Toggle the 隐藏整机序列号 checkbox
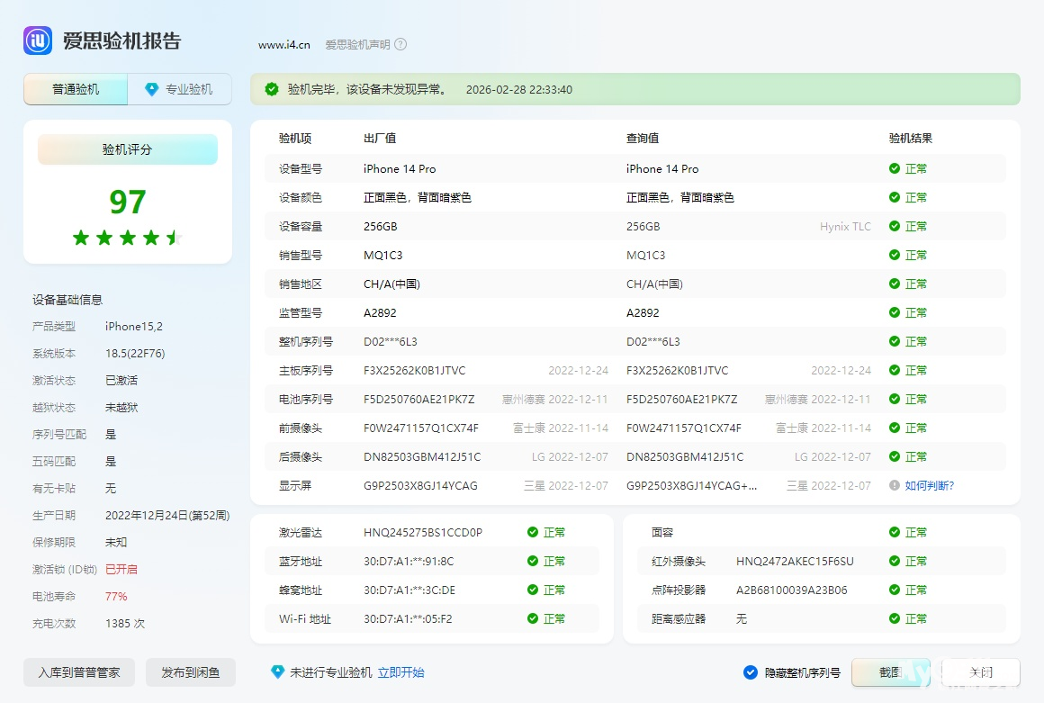Image resolution: width=1044 pixels, height=703 pixels. tap(751, 672)
